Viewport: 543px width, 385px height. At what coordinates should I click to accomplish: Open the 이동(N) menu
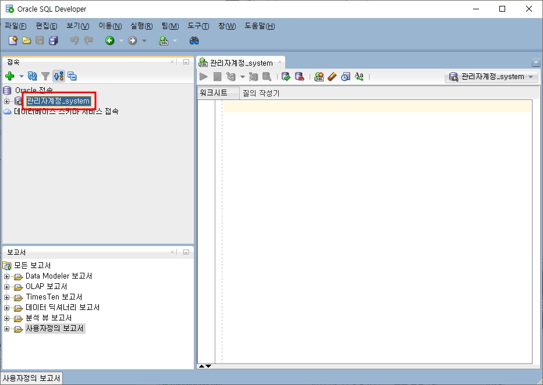point(110,26)
